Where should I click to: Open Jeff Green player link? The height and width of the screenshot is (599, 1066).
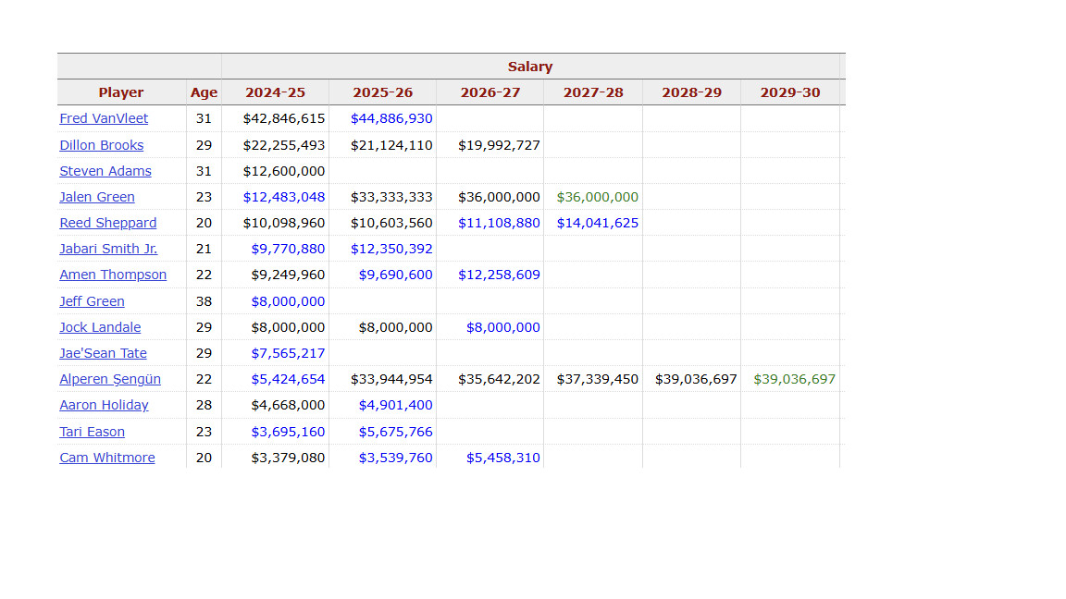click(x=92, y=301)
